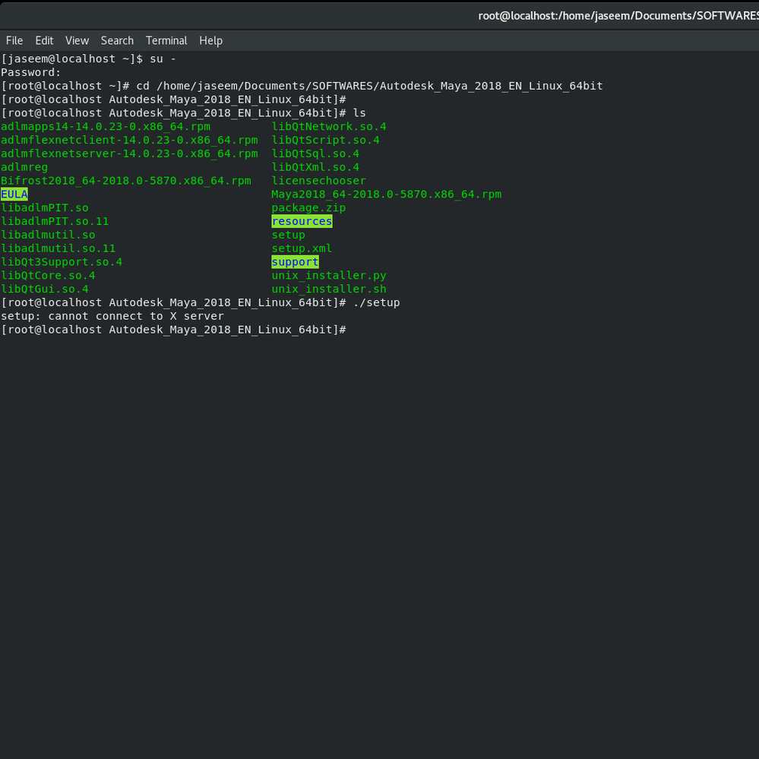759x759 pixels.
Task: Click the unix_installer.py filename
Action: [x=329, y=276]
